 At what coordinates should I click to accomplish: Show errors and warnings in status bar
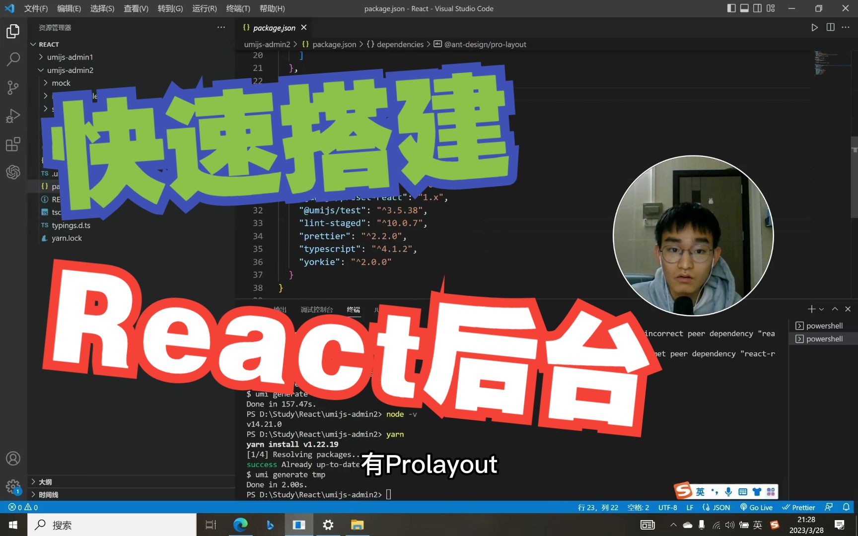click(23, 507)
